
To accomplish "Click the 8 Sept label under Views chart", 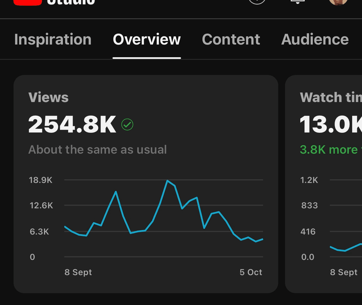I will (x=78, y=272).
